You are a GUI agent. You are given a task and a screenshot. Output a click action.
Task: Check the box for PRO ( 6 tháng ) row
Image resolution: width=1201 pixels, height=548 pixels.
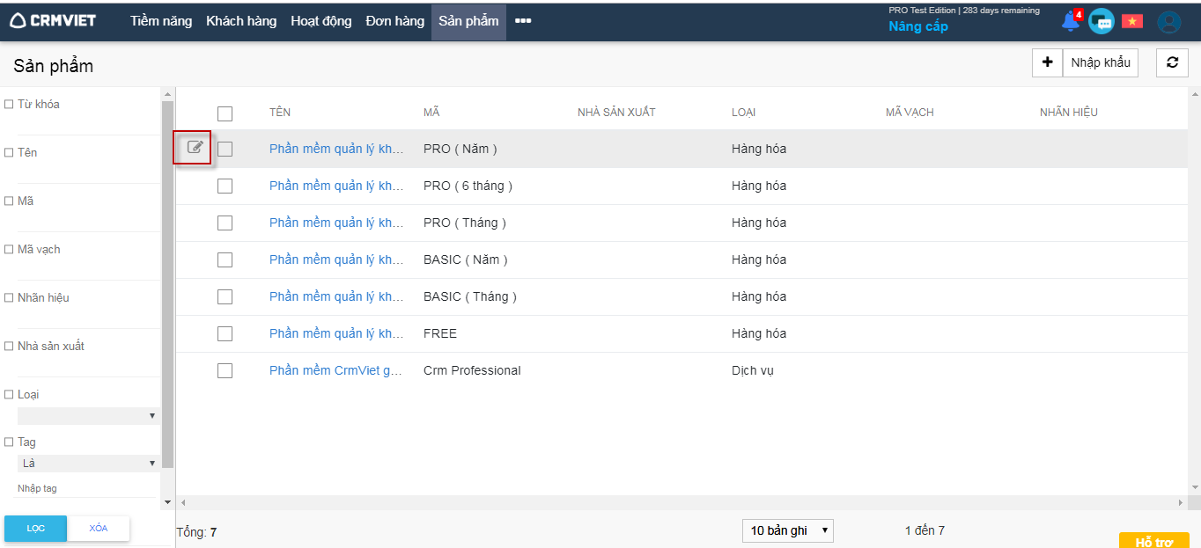[x=225, y=186]
